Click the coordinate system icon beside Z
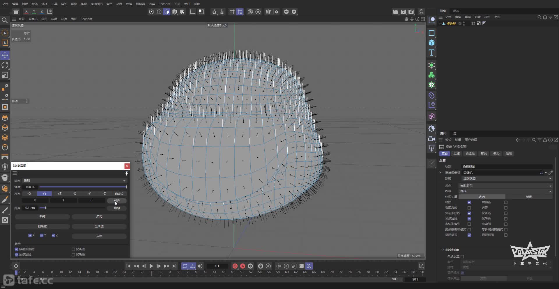This screenshot has width=559, height=289. tap(49, 12)
